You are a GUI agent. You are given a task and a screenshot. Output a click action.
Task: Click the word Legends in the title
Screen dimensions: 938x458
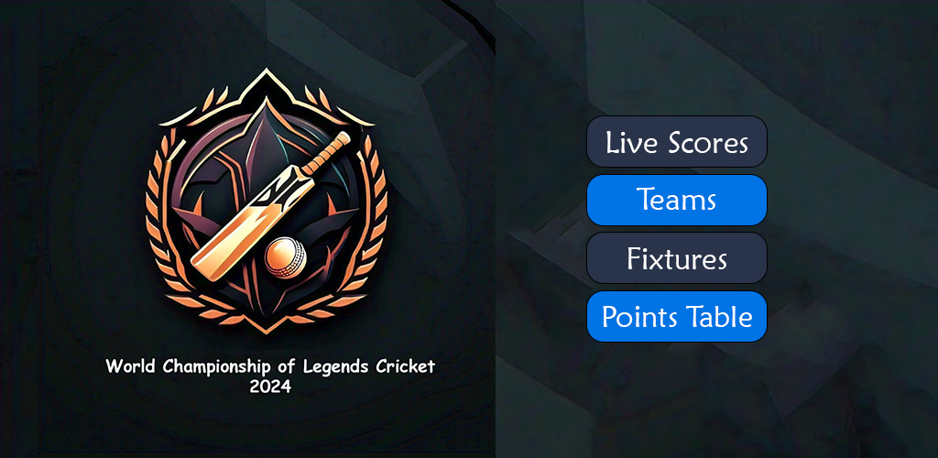pos(337,367)
